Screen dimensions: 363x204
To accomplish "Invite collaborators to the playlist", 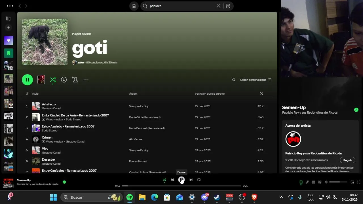I will [x=75, y=80].
